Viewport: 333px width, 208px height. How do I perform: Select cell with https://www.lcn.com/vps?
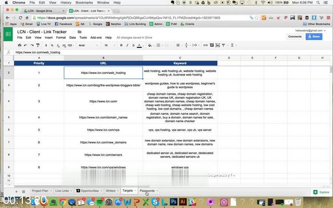[x=103, y=129]
